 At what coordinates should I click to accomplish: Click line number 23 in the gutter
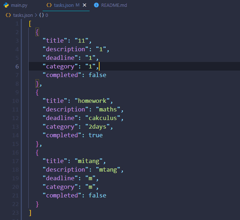point(16,212)
